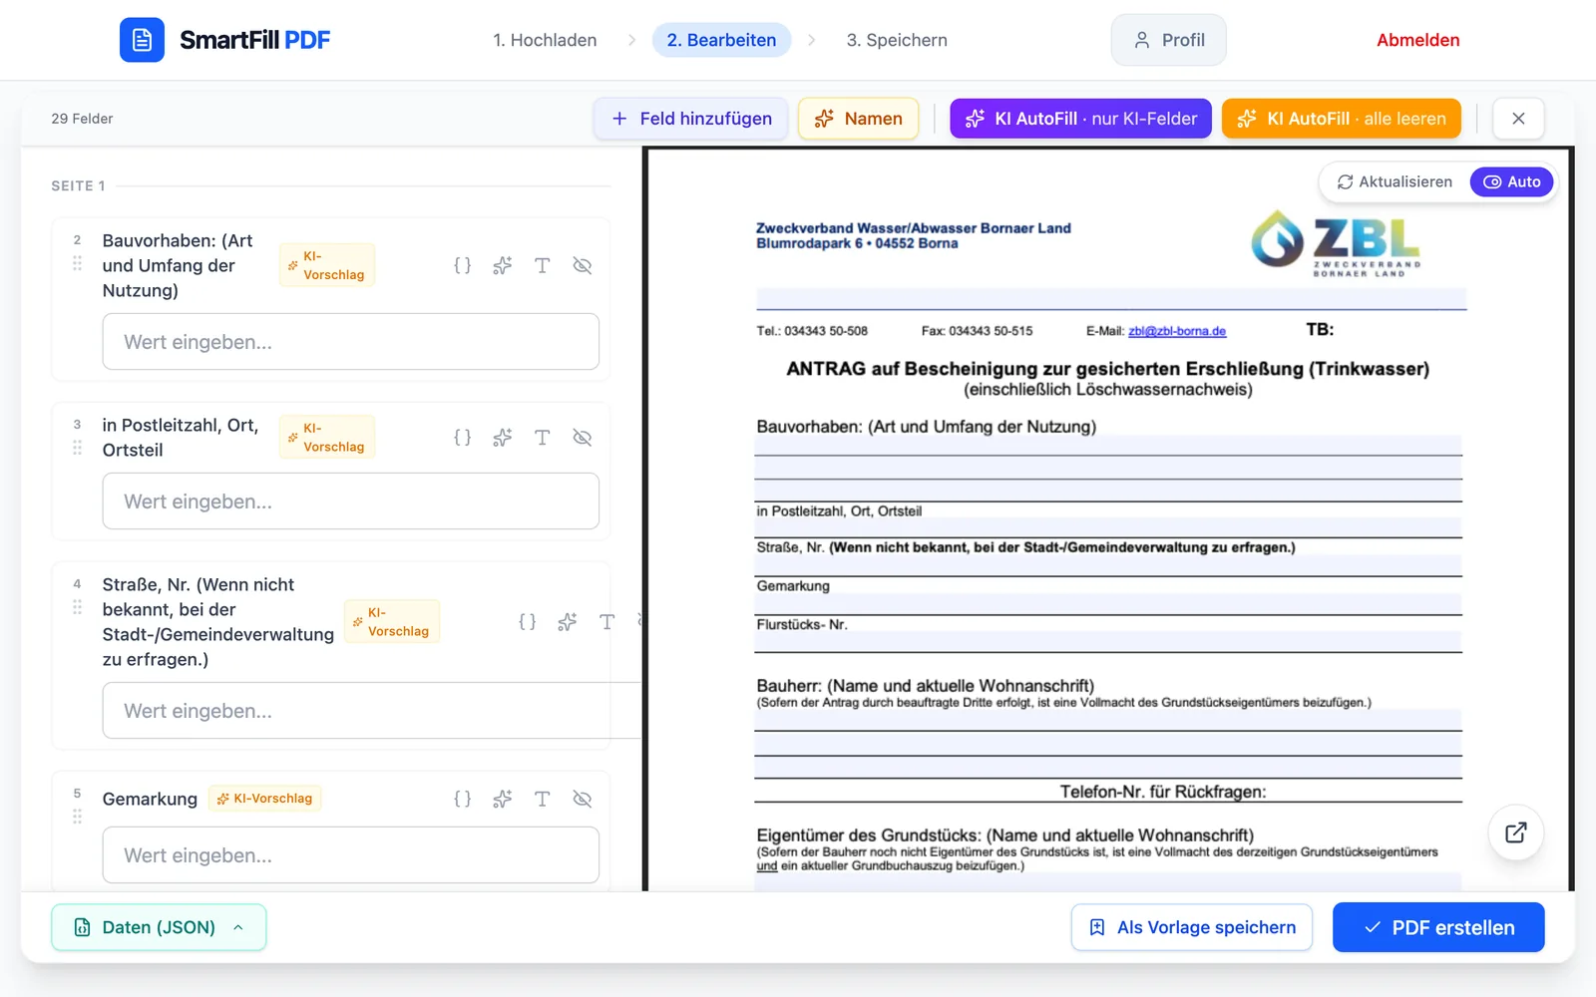Click text type icon for Bauvorhaben field
Screen dimensions: 1596x997
point(542,265)
